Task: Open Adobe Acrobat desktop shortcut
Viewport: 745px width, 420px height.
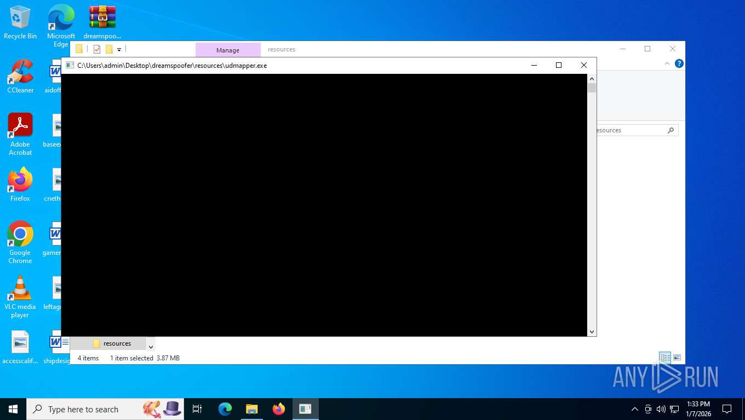Action: click(20, 134)
